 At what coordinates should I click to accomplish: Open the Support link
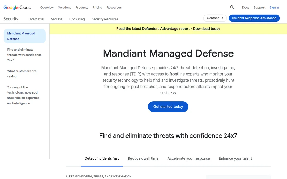(x=259, y=8)
